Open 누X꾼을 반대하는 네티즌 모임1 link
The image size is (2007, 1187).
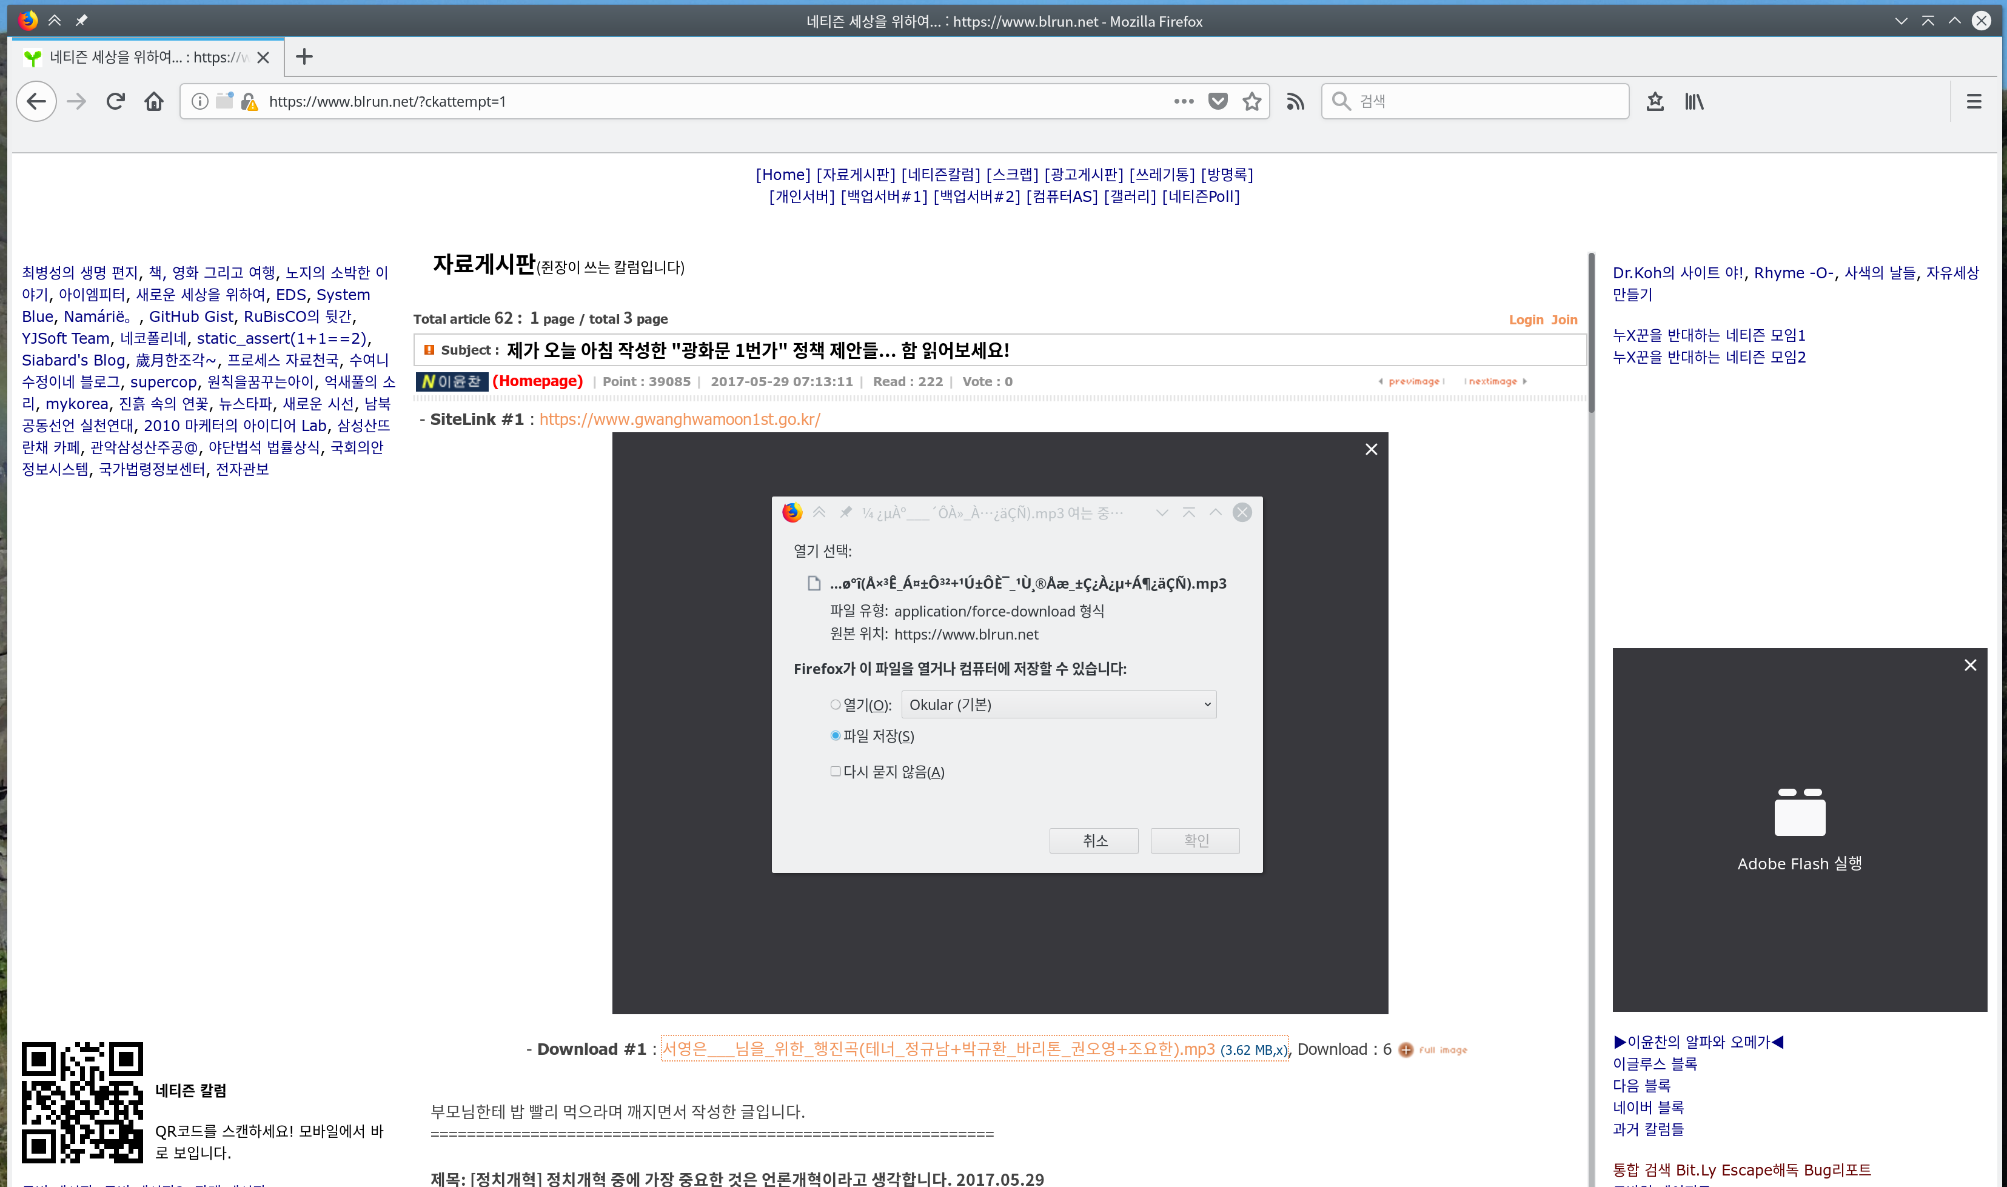tap(1709, 335)
